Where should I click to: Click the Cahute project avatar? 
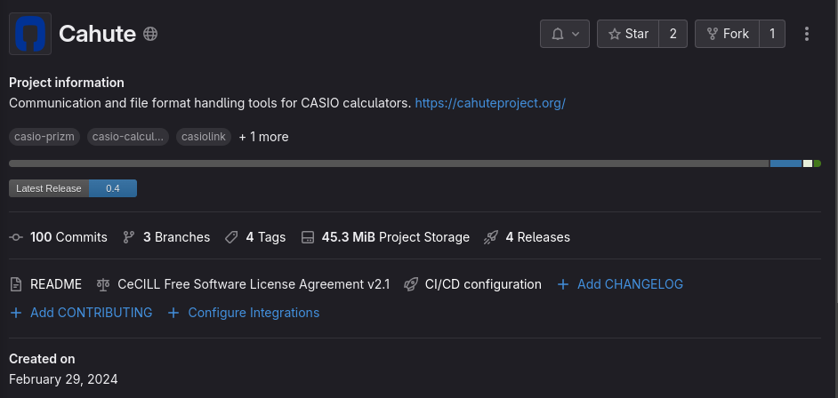pyautogui.click(x=30, y=34)
